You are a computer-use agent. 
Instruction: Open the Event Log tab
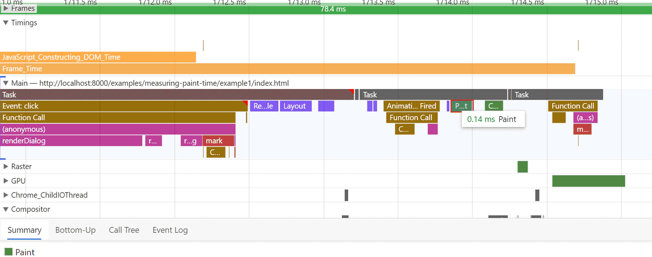point(170,230)
